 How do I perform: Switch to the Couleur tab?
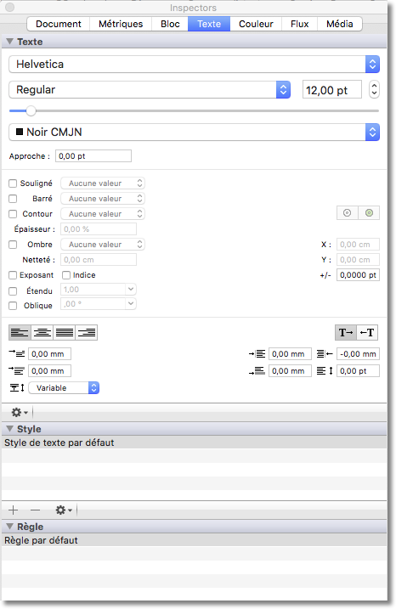pyautogui.click(x=256, y=24)
